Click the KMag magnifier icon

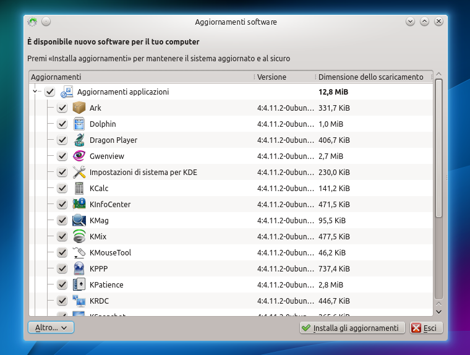point(79,220)
